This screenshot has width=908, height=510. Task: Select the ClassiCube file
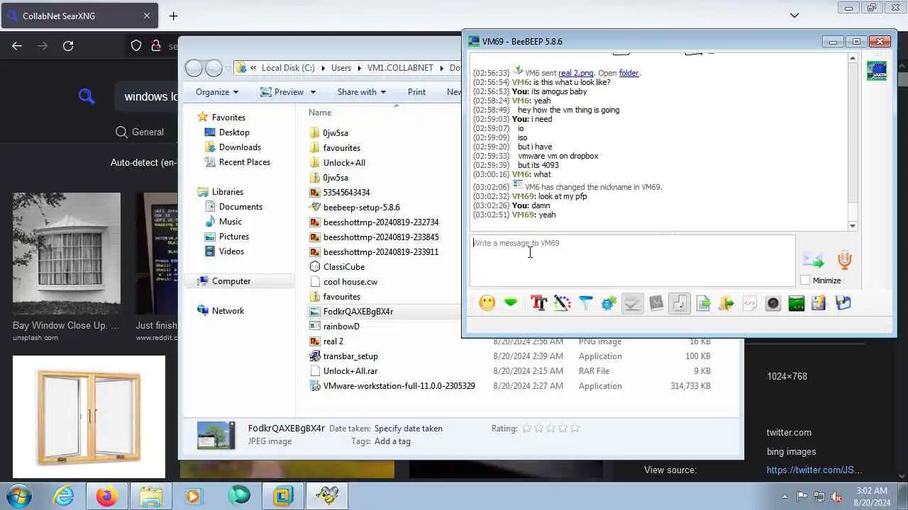coord(344,267)
